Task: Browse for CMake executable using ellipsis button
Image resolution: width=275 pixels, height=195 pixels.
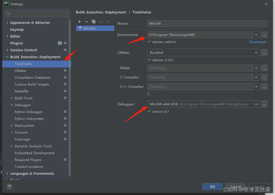Action: pos(264,53)
